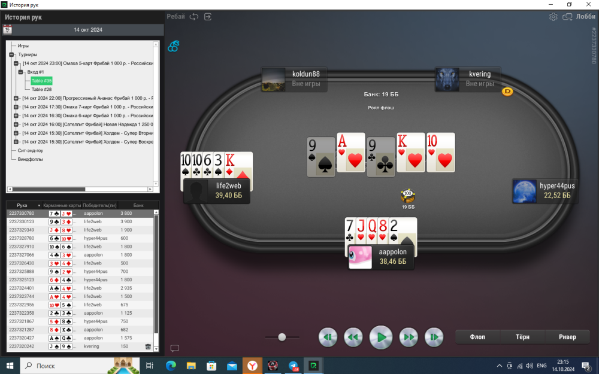
Task: Open the settings gear icon at top right
Action: coord(553,17)
